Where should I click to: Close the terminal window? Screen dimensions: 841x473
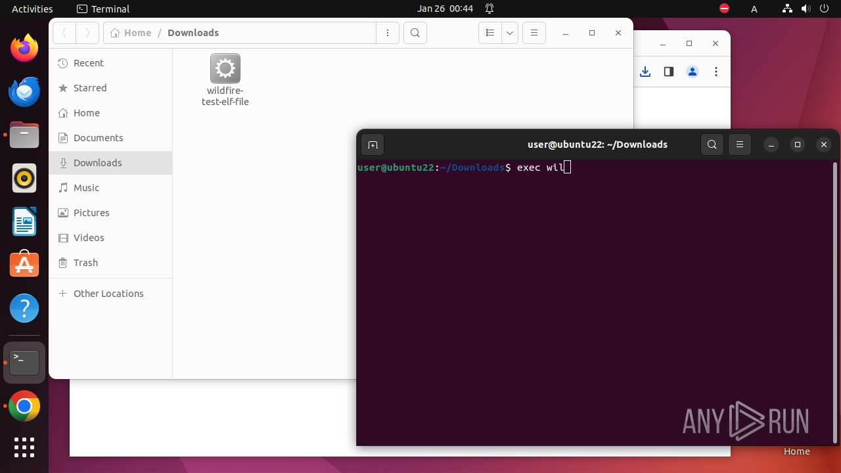coord(824,145)
